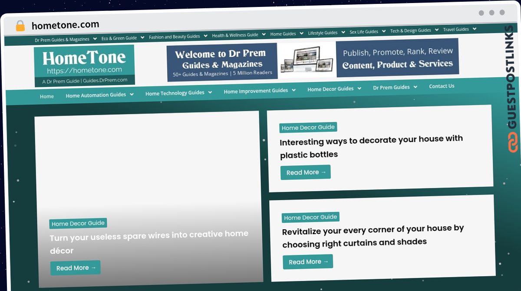521x291 pixels.
Task: Expand the Dr Prem Guides & Magazines chevron
Action: click(95, 38)
